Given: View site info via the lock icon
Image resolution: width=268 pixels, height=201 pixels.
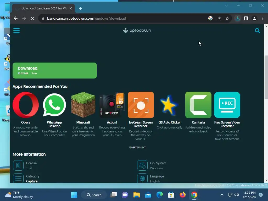Looking at the screenshot, I should [43, 18].
